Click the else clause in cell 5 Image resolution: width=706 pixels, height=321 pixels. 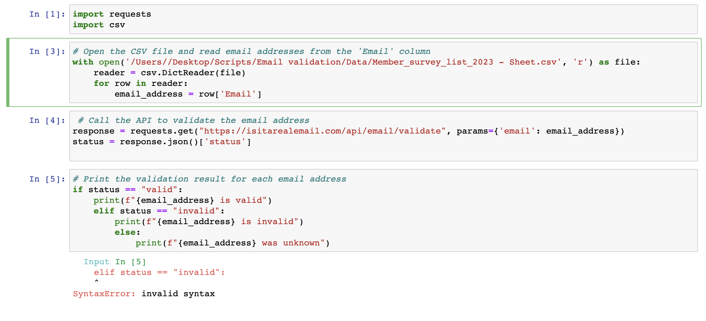[x=127, y=232]
